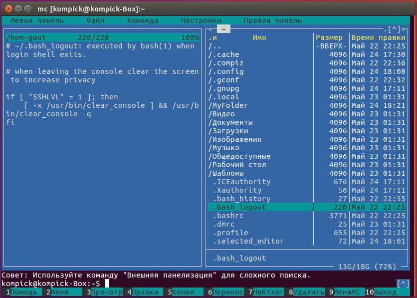Click the left history arrow in the right panel header

click(x=210, y=29)
